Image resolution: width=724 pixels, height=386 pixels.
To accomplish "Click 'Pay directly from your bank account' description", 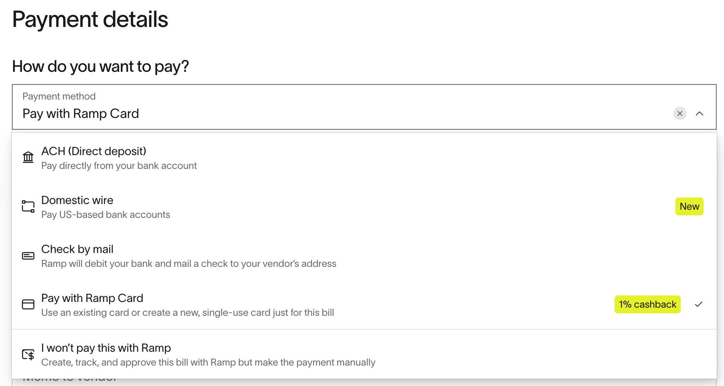I will pos(119,166).
